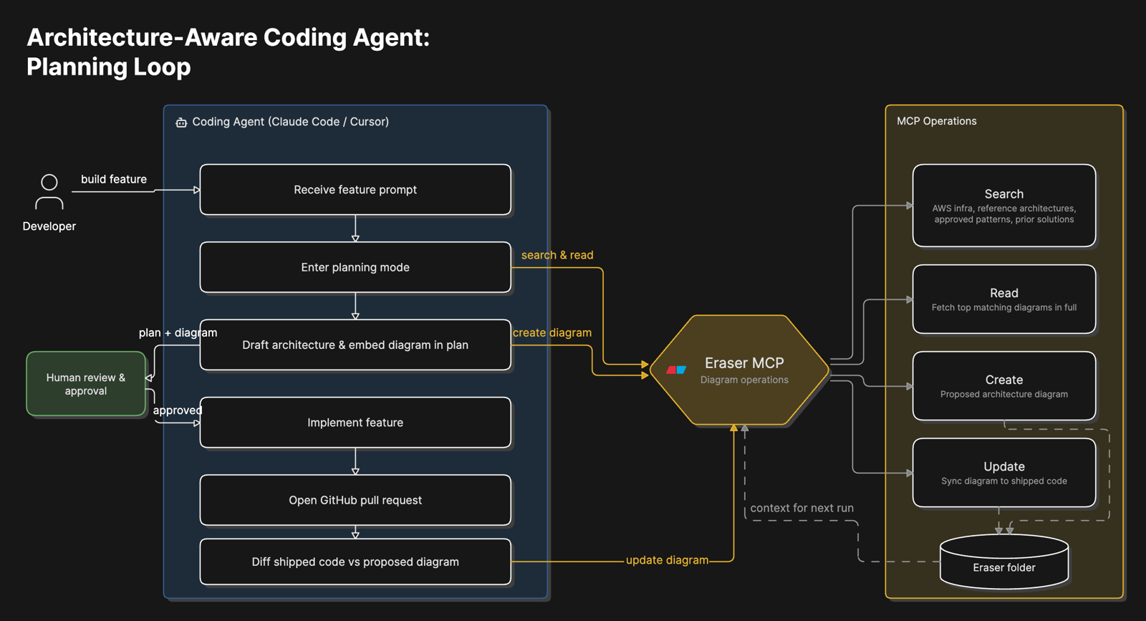Select the Enter planning mode node

click(355, 267)
